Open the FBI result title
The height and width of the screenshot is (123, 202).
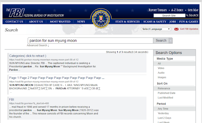click(x=12, y=100)
